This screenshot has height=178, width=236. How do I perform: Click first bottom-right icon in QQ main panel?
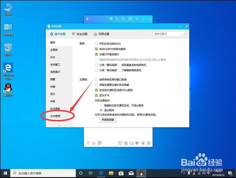tap(120, 143)
